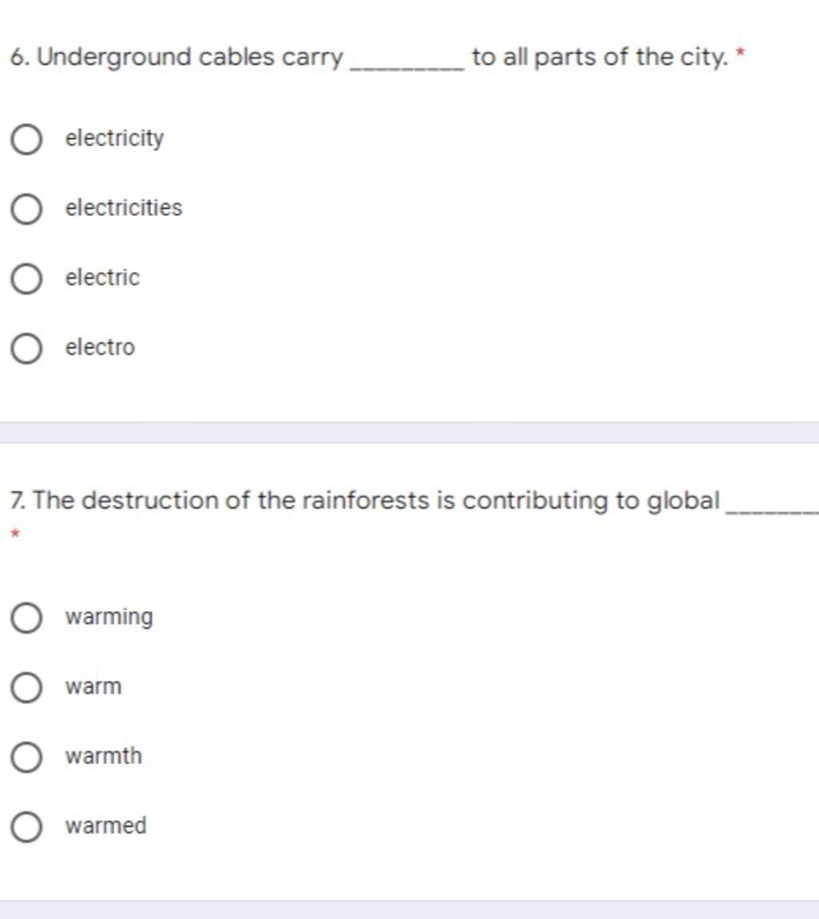Click question 6 'Underground cables carry' text
Viewport: 819px width, 919px height.
pyautogui.click(x=177, y=58)
